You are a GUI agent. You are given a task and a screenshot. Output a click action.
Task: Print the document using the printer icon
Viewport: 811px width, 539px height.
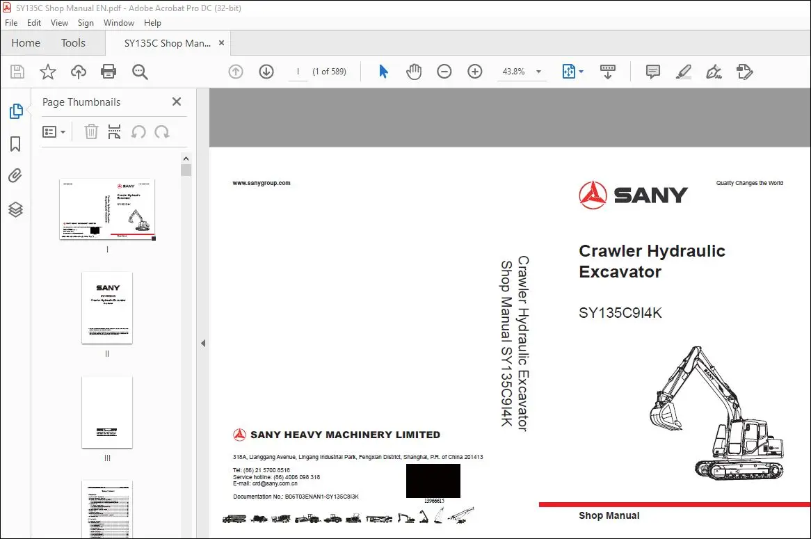(x=109, y=72)
